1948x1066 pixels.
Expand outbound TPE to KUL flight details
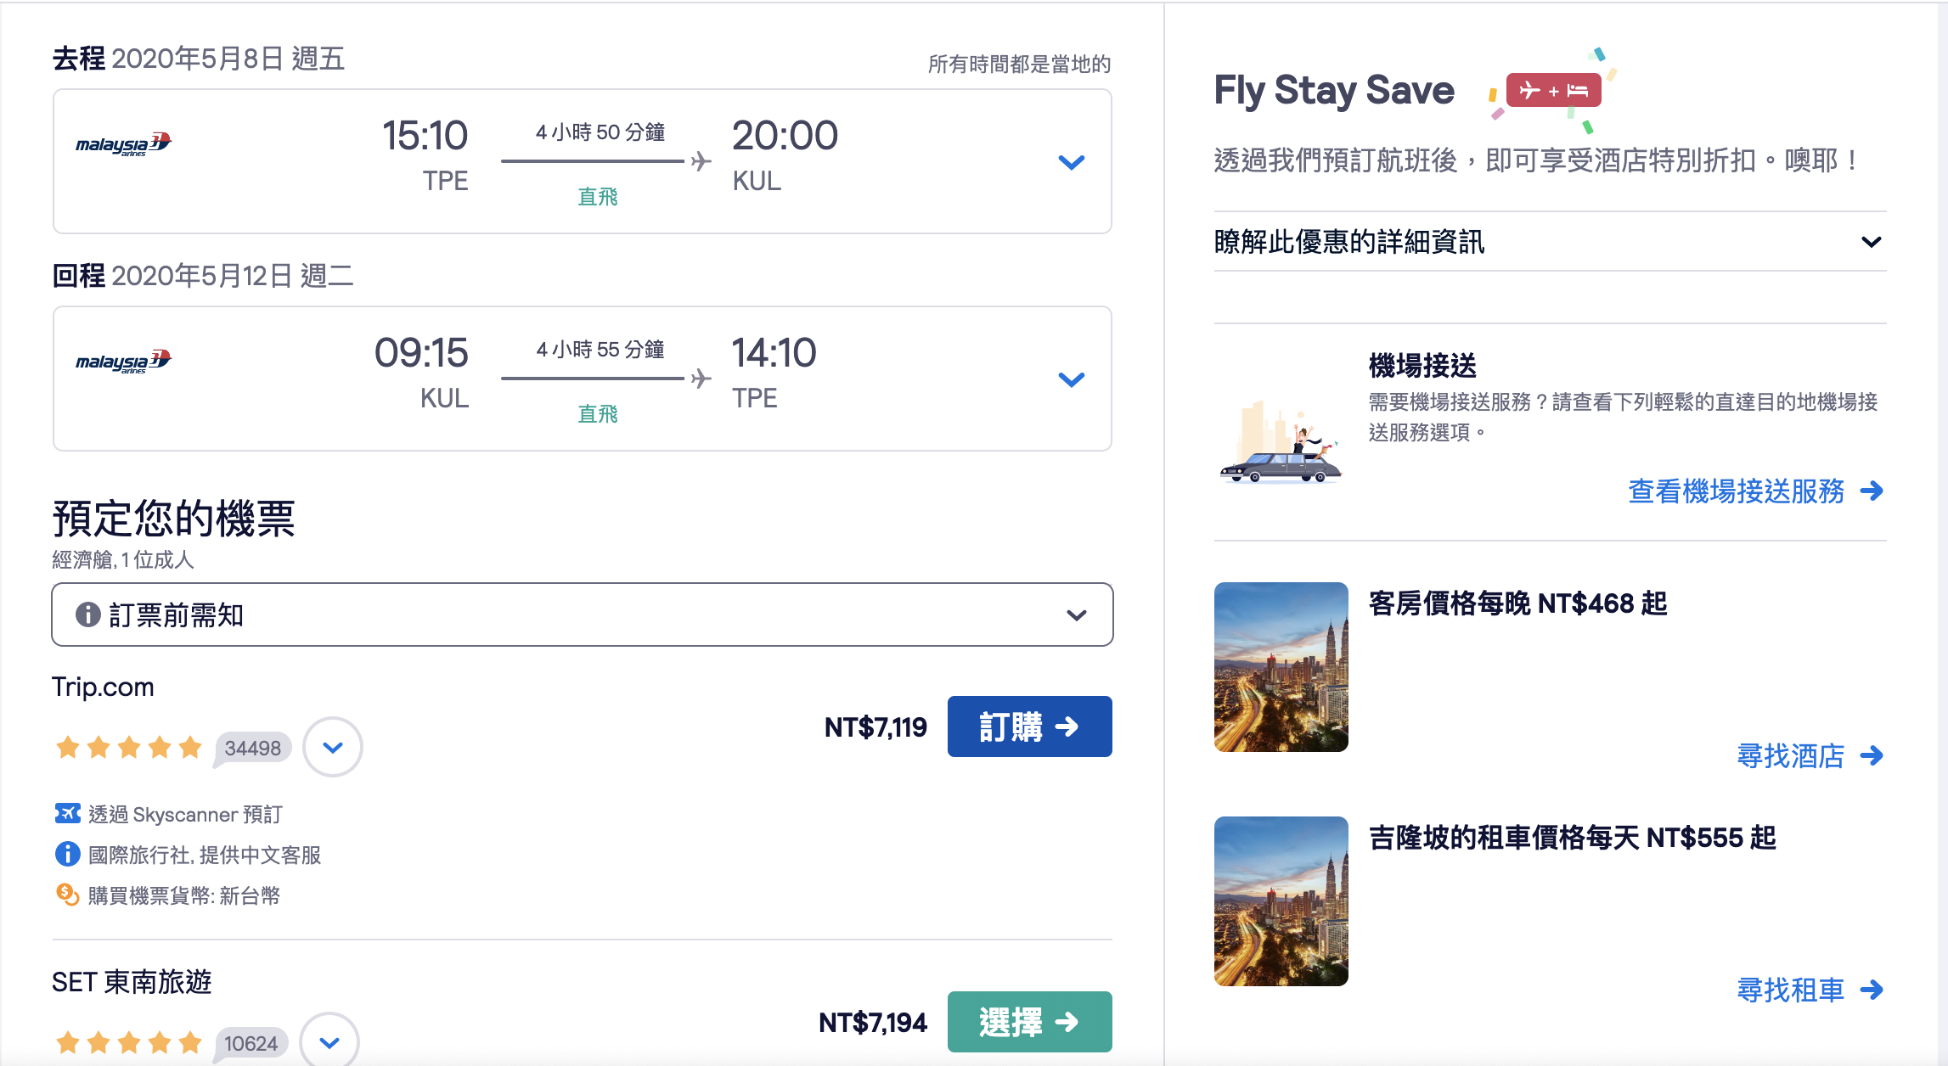pos(1071,162)
